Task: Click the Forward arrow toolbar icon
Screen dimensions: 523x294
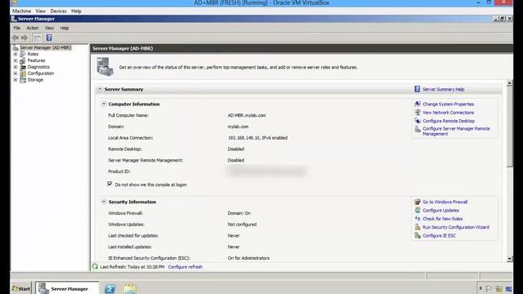Action: pyautogui.click(x=25, y=38)
